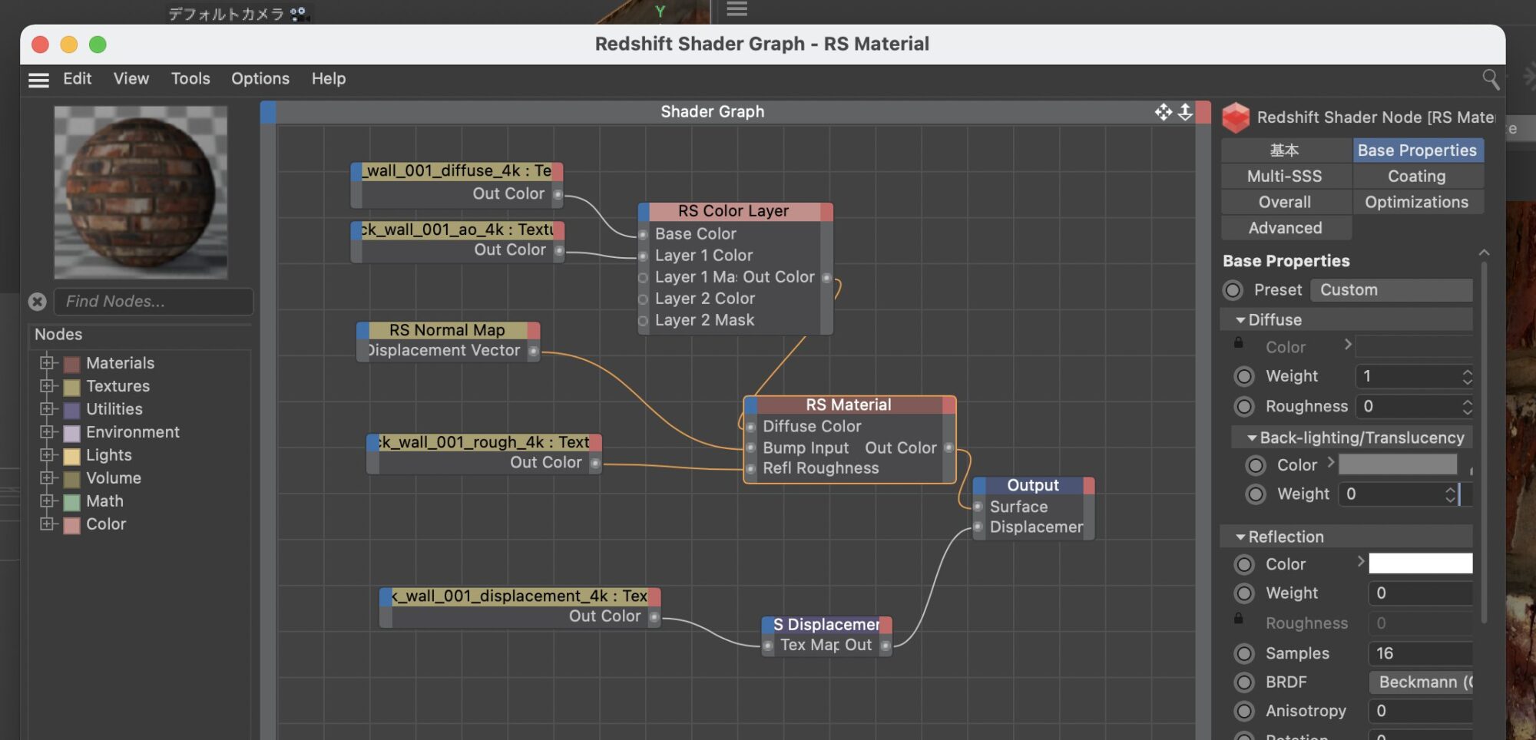Collapse the Reflection section
The image size is (1536, 740).
point(1240,537)
